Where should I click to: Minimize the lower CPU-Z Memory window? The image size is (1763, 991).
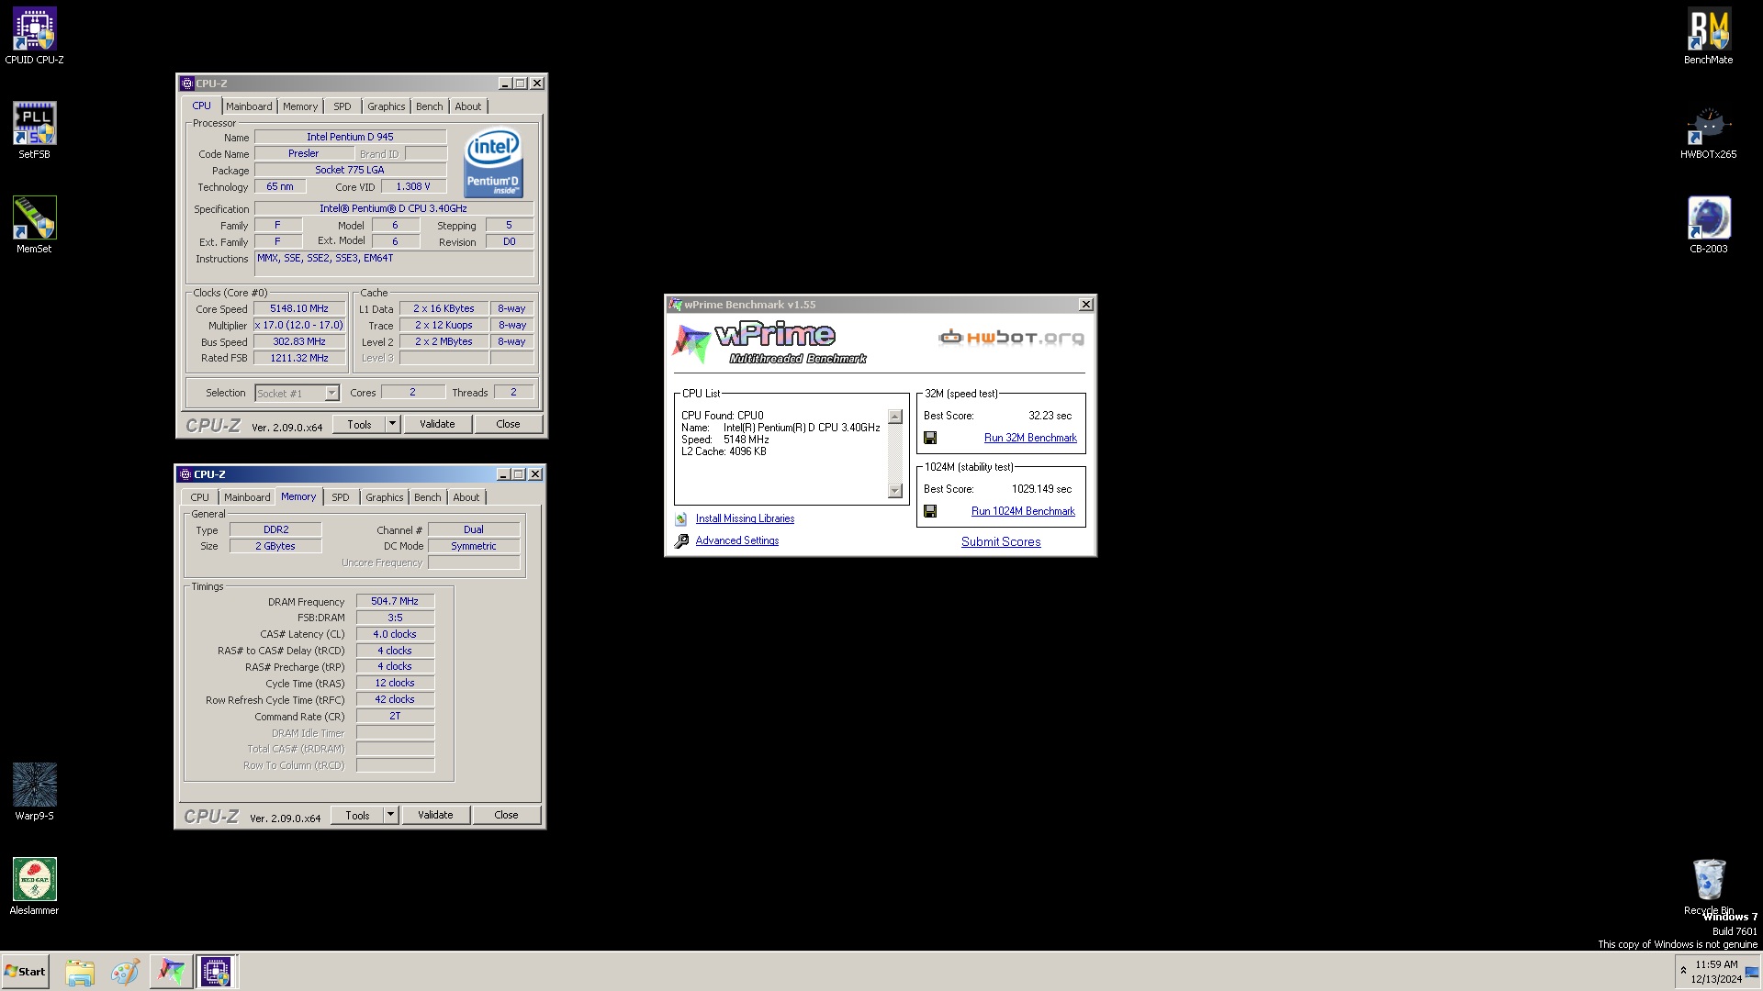(503, 474)
